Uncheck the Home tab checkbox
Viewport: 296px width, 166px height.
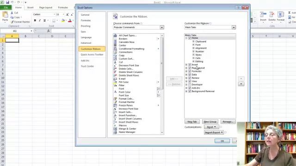tap(190, 38)
